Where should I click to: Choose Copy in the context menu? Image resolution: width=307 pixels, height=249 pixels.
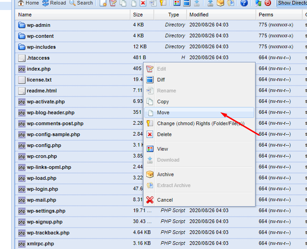click(200, 102)
